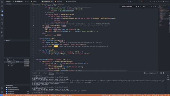Viewport: 170px width, 96px height.
Task: Toggle the second convertor.py breakpoint checkbox
Action: tap(7, 93)
